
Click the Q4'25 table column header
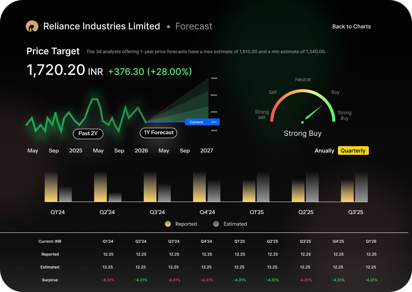tap(338, 241)
